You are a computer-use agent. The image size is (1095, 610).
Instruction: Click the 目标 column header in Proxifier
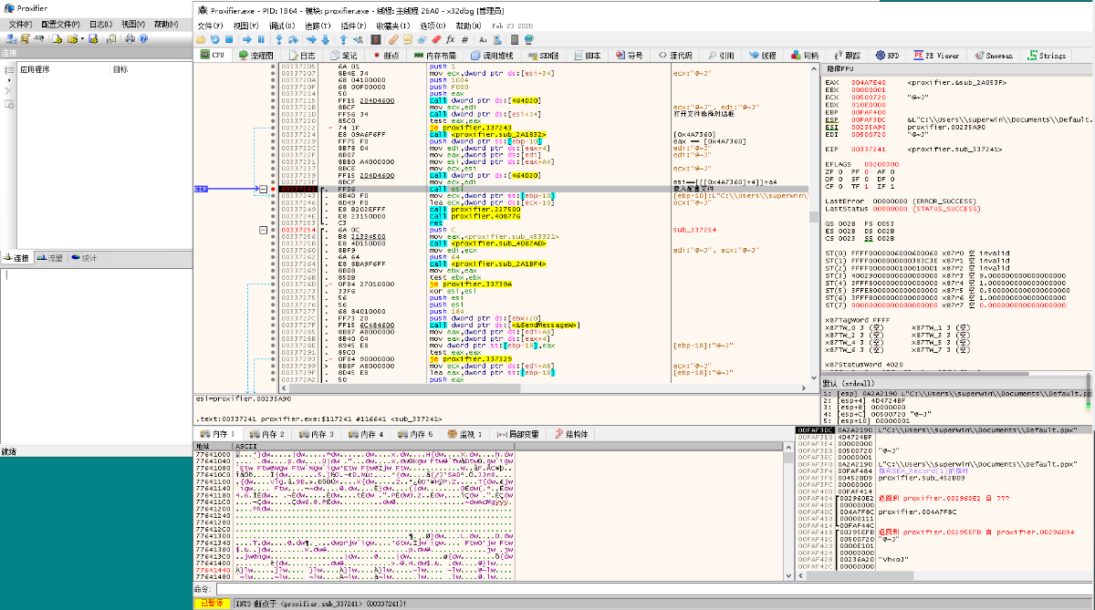(x=149, y=69)
